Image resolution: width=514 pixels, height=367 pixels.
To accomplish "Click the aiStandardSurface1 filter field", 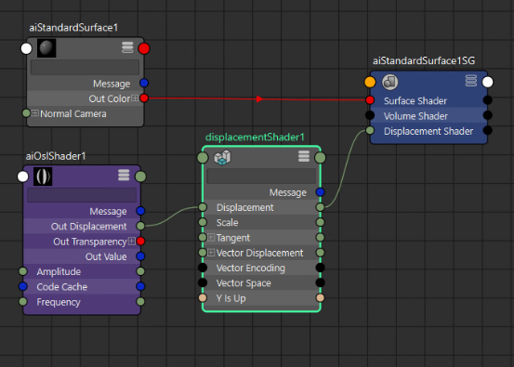I will click(x=85, y=68).
